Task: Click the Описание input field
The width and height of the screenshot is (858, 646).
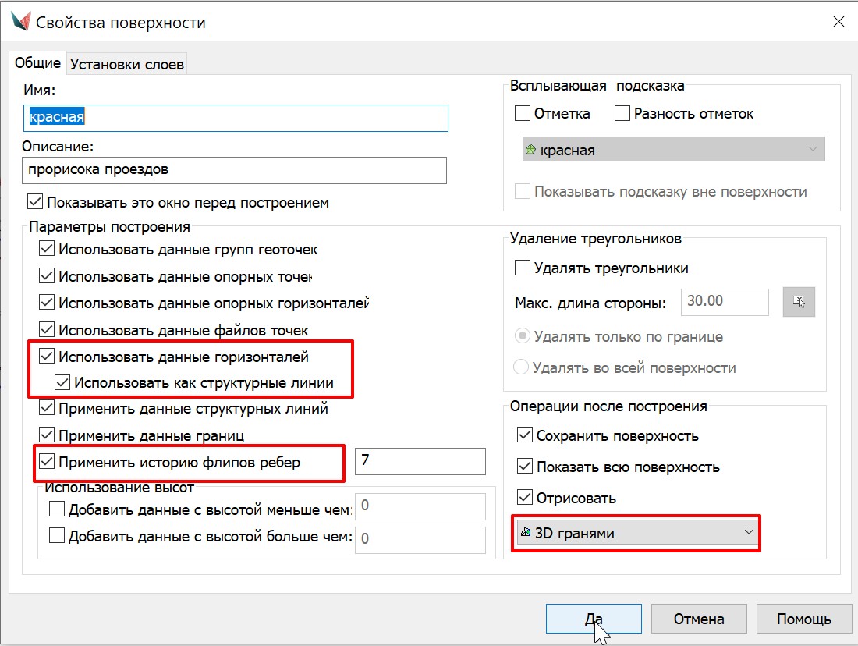Action: 235,169
